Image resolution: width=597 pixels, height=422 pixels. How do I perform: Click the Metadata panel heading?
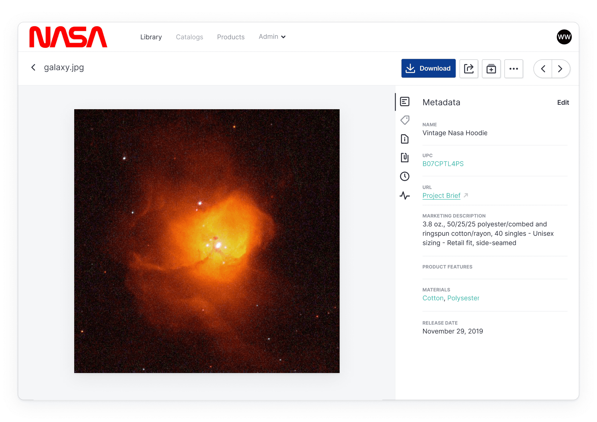coord(441,102)
